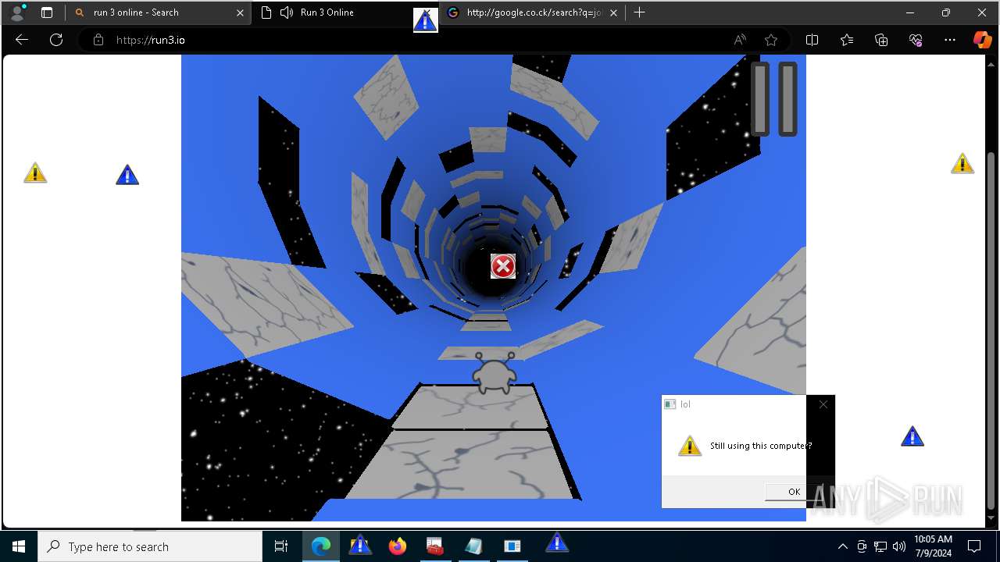Select Microsoft Edge in the taskbar
This screenshot has height=562, width=1000.
[321, 546]
